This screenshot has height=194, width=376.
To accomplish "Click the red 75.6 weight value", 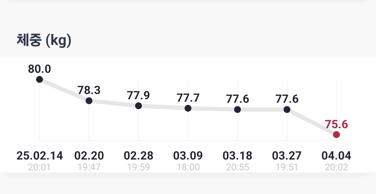I will tap(336, 124).
